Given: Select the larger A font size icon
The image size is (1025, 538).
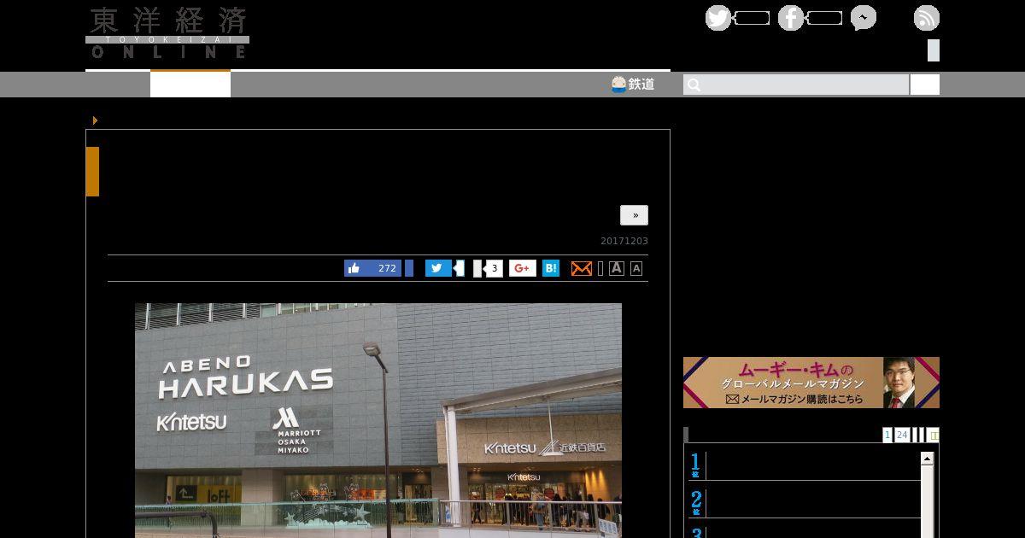Looking at the screenshot, I should (617, 268).
